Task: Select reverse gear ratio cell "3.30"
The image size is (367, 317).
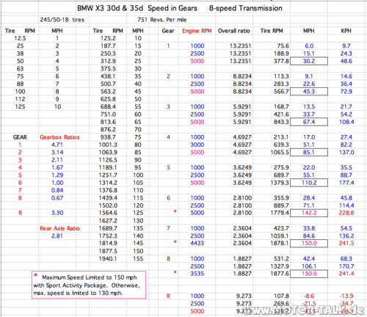Action: click(x=57, y=213)
